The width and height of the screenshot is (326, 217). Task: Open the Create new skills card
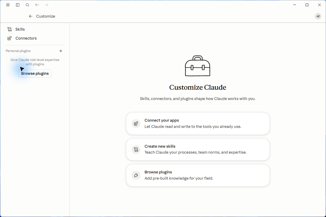[198, 150]
